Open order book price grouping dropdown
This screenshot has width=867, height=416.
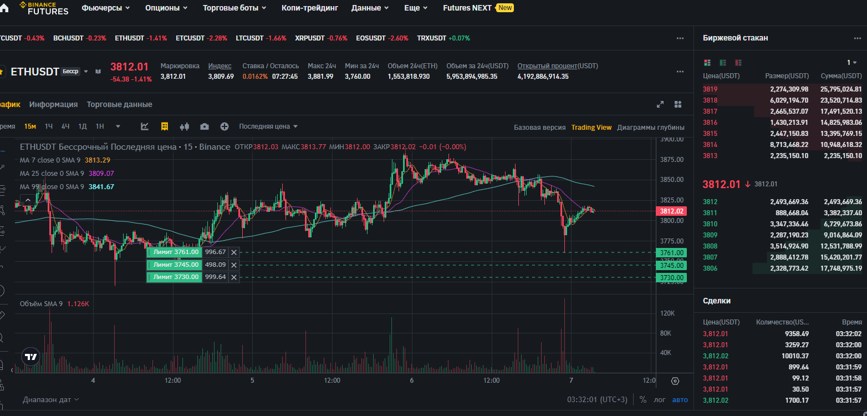pos(851,63)
